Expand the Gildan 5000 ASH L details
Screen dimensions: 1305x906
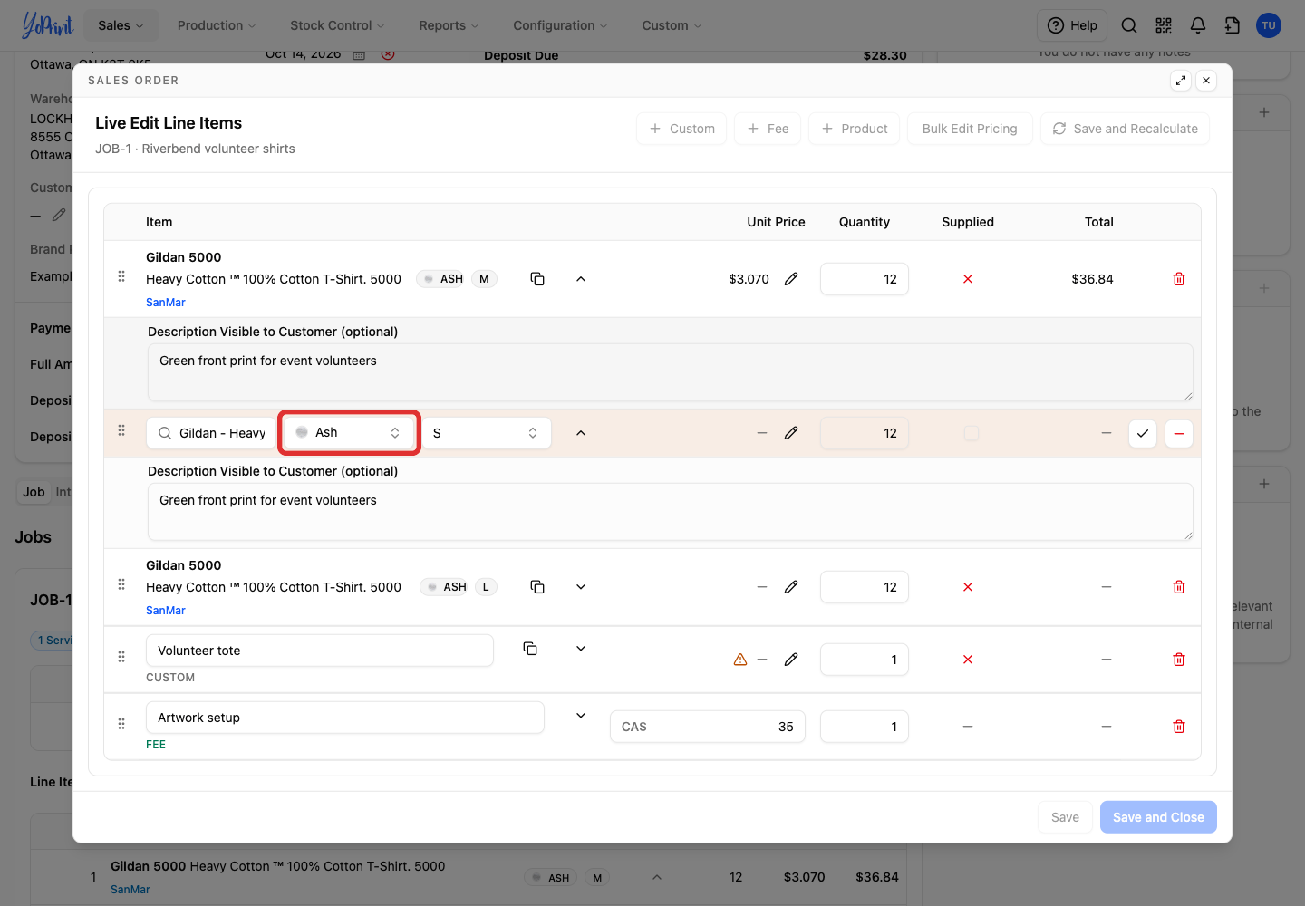(581, 587)
